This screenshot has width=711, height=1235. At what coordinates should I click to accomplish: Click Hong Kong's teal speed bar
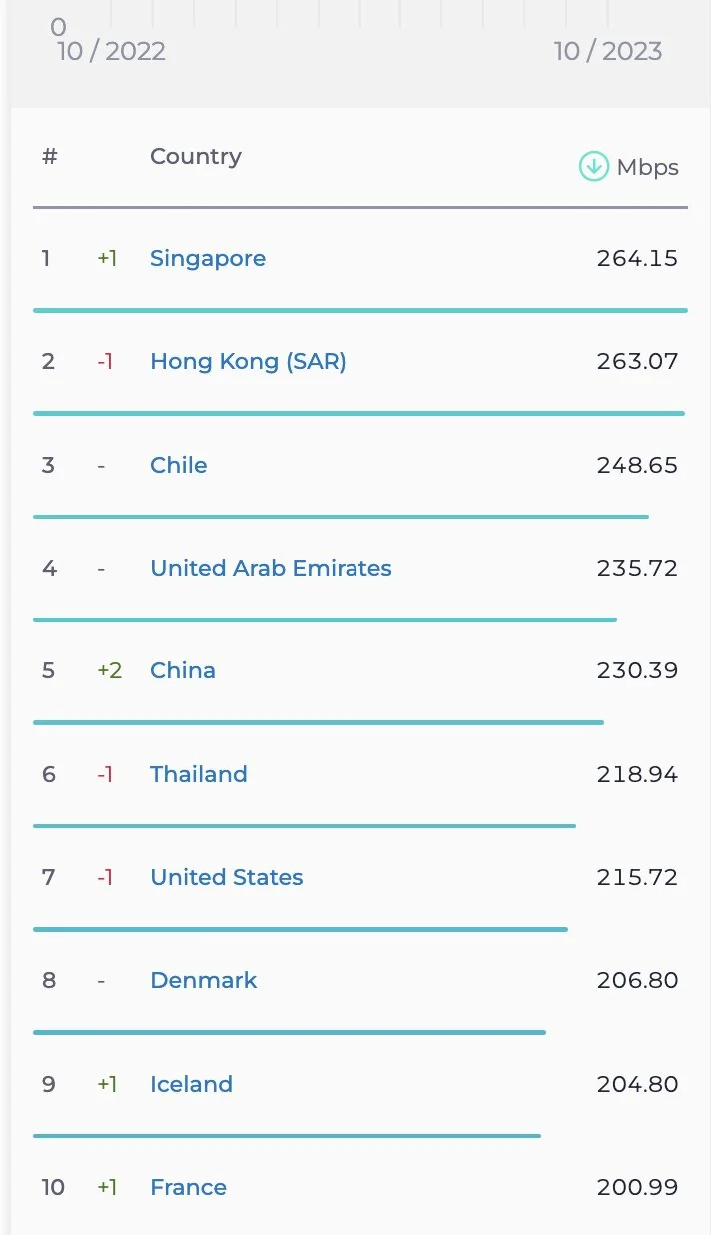[x=358, y=413]
